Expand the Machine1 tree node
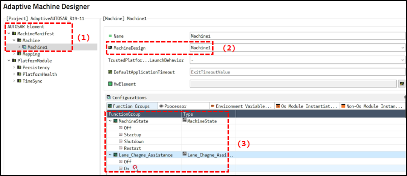 20,47
